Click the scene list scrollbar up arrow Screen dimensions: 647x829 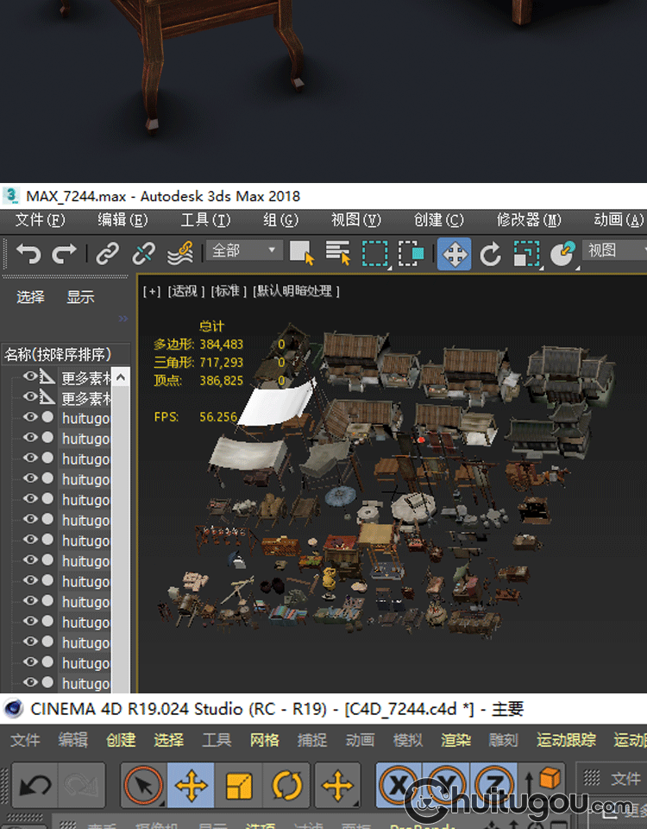pyautogui.click(x=121, y=377)
